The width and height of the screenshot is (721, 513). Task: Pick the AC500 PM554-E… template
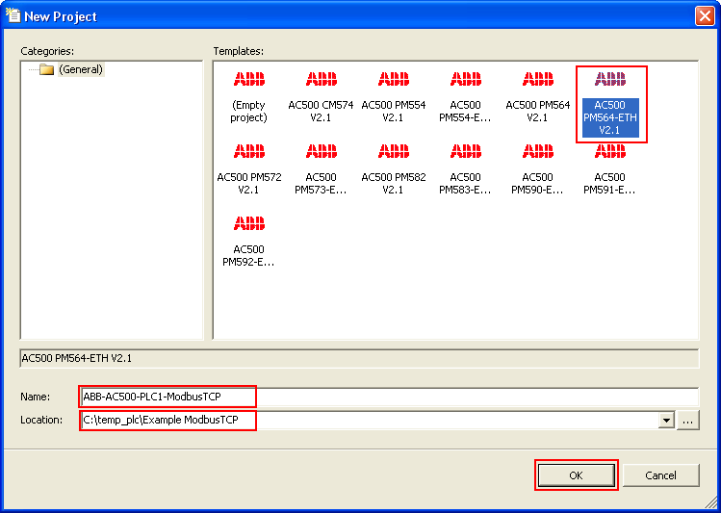466,96
